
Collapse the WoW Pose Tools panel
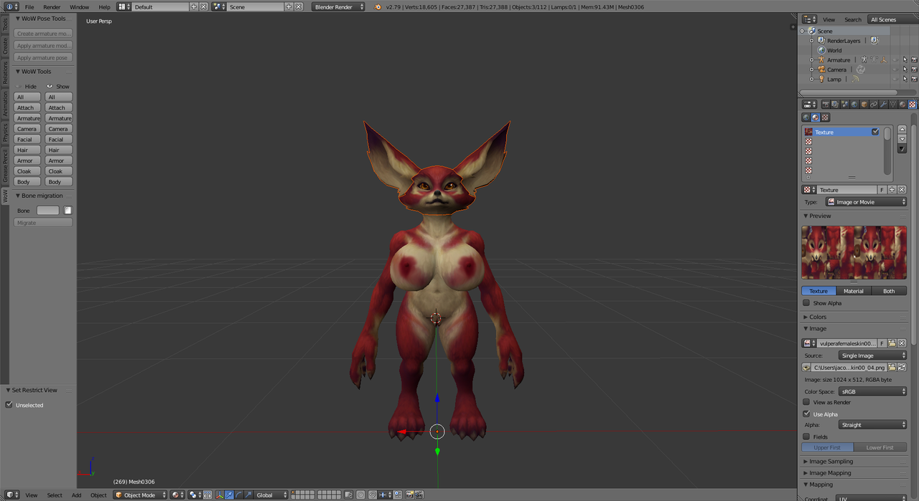(x=41, y=19)
